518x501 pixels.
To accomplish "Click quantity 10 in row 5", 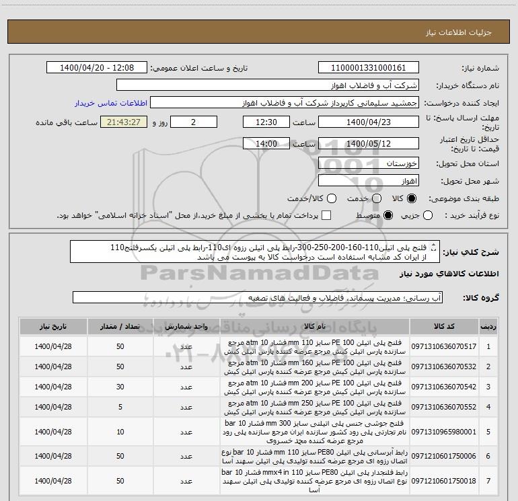I will point(120,432).
